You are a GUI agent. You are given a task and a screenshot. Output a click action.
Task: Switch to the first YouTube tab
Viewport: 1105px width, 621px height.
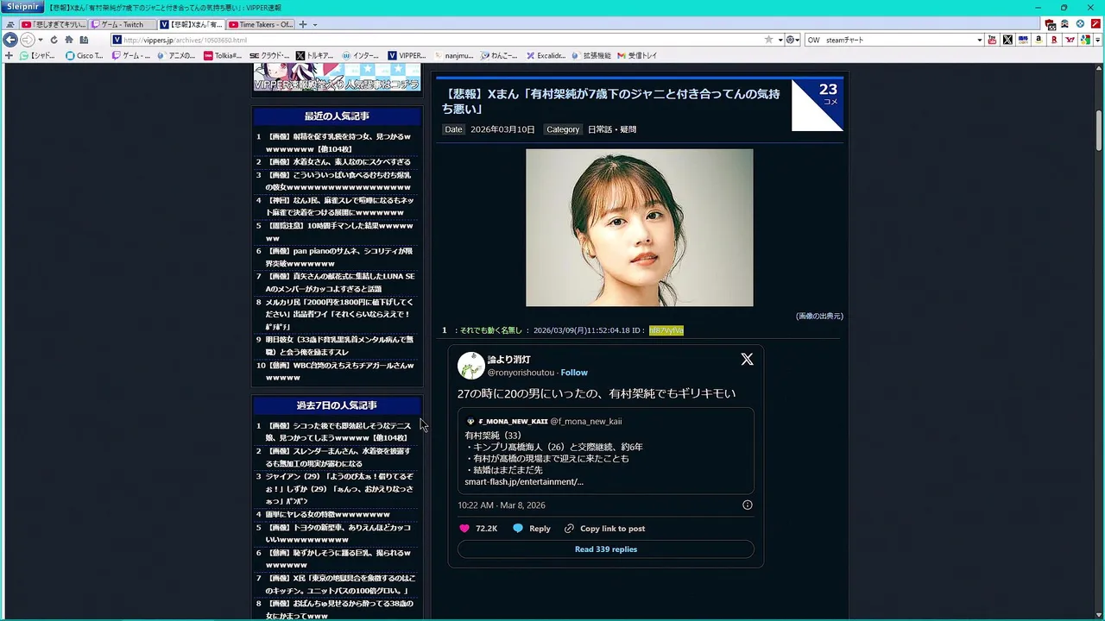click(x=53, y=24)
